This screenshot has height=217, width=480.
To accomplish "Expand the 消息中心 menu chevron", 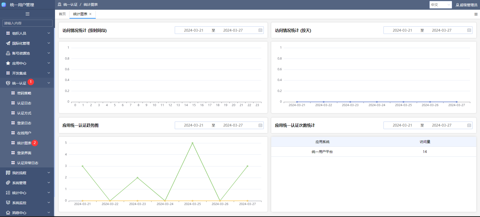I will (x=49, y=213).
